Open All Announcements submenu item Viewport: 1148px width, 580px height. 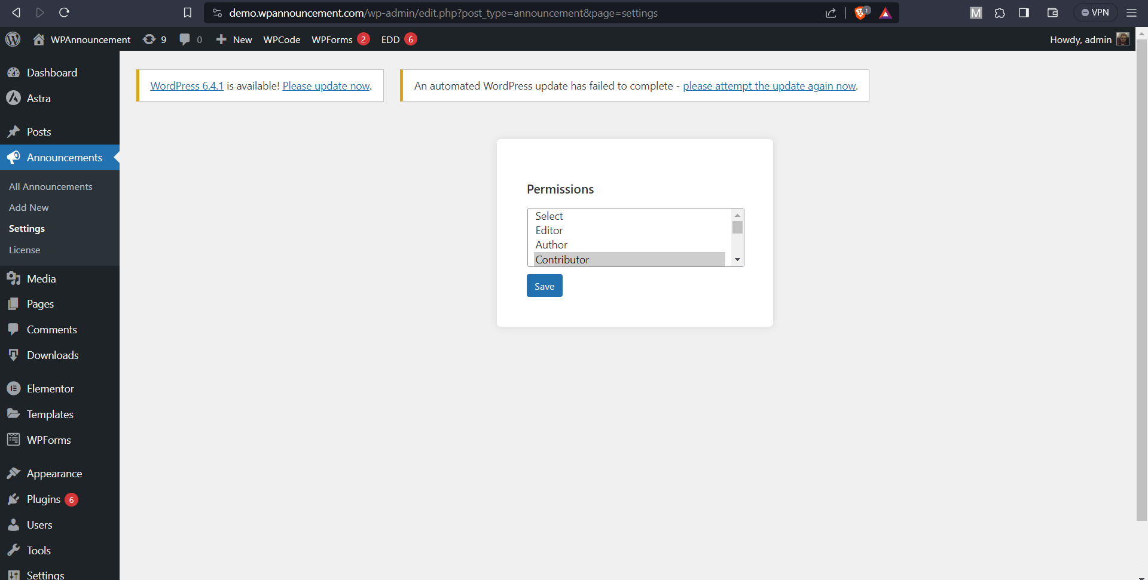[x=51, y=187]
